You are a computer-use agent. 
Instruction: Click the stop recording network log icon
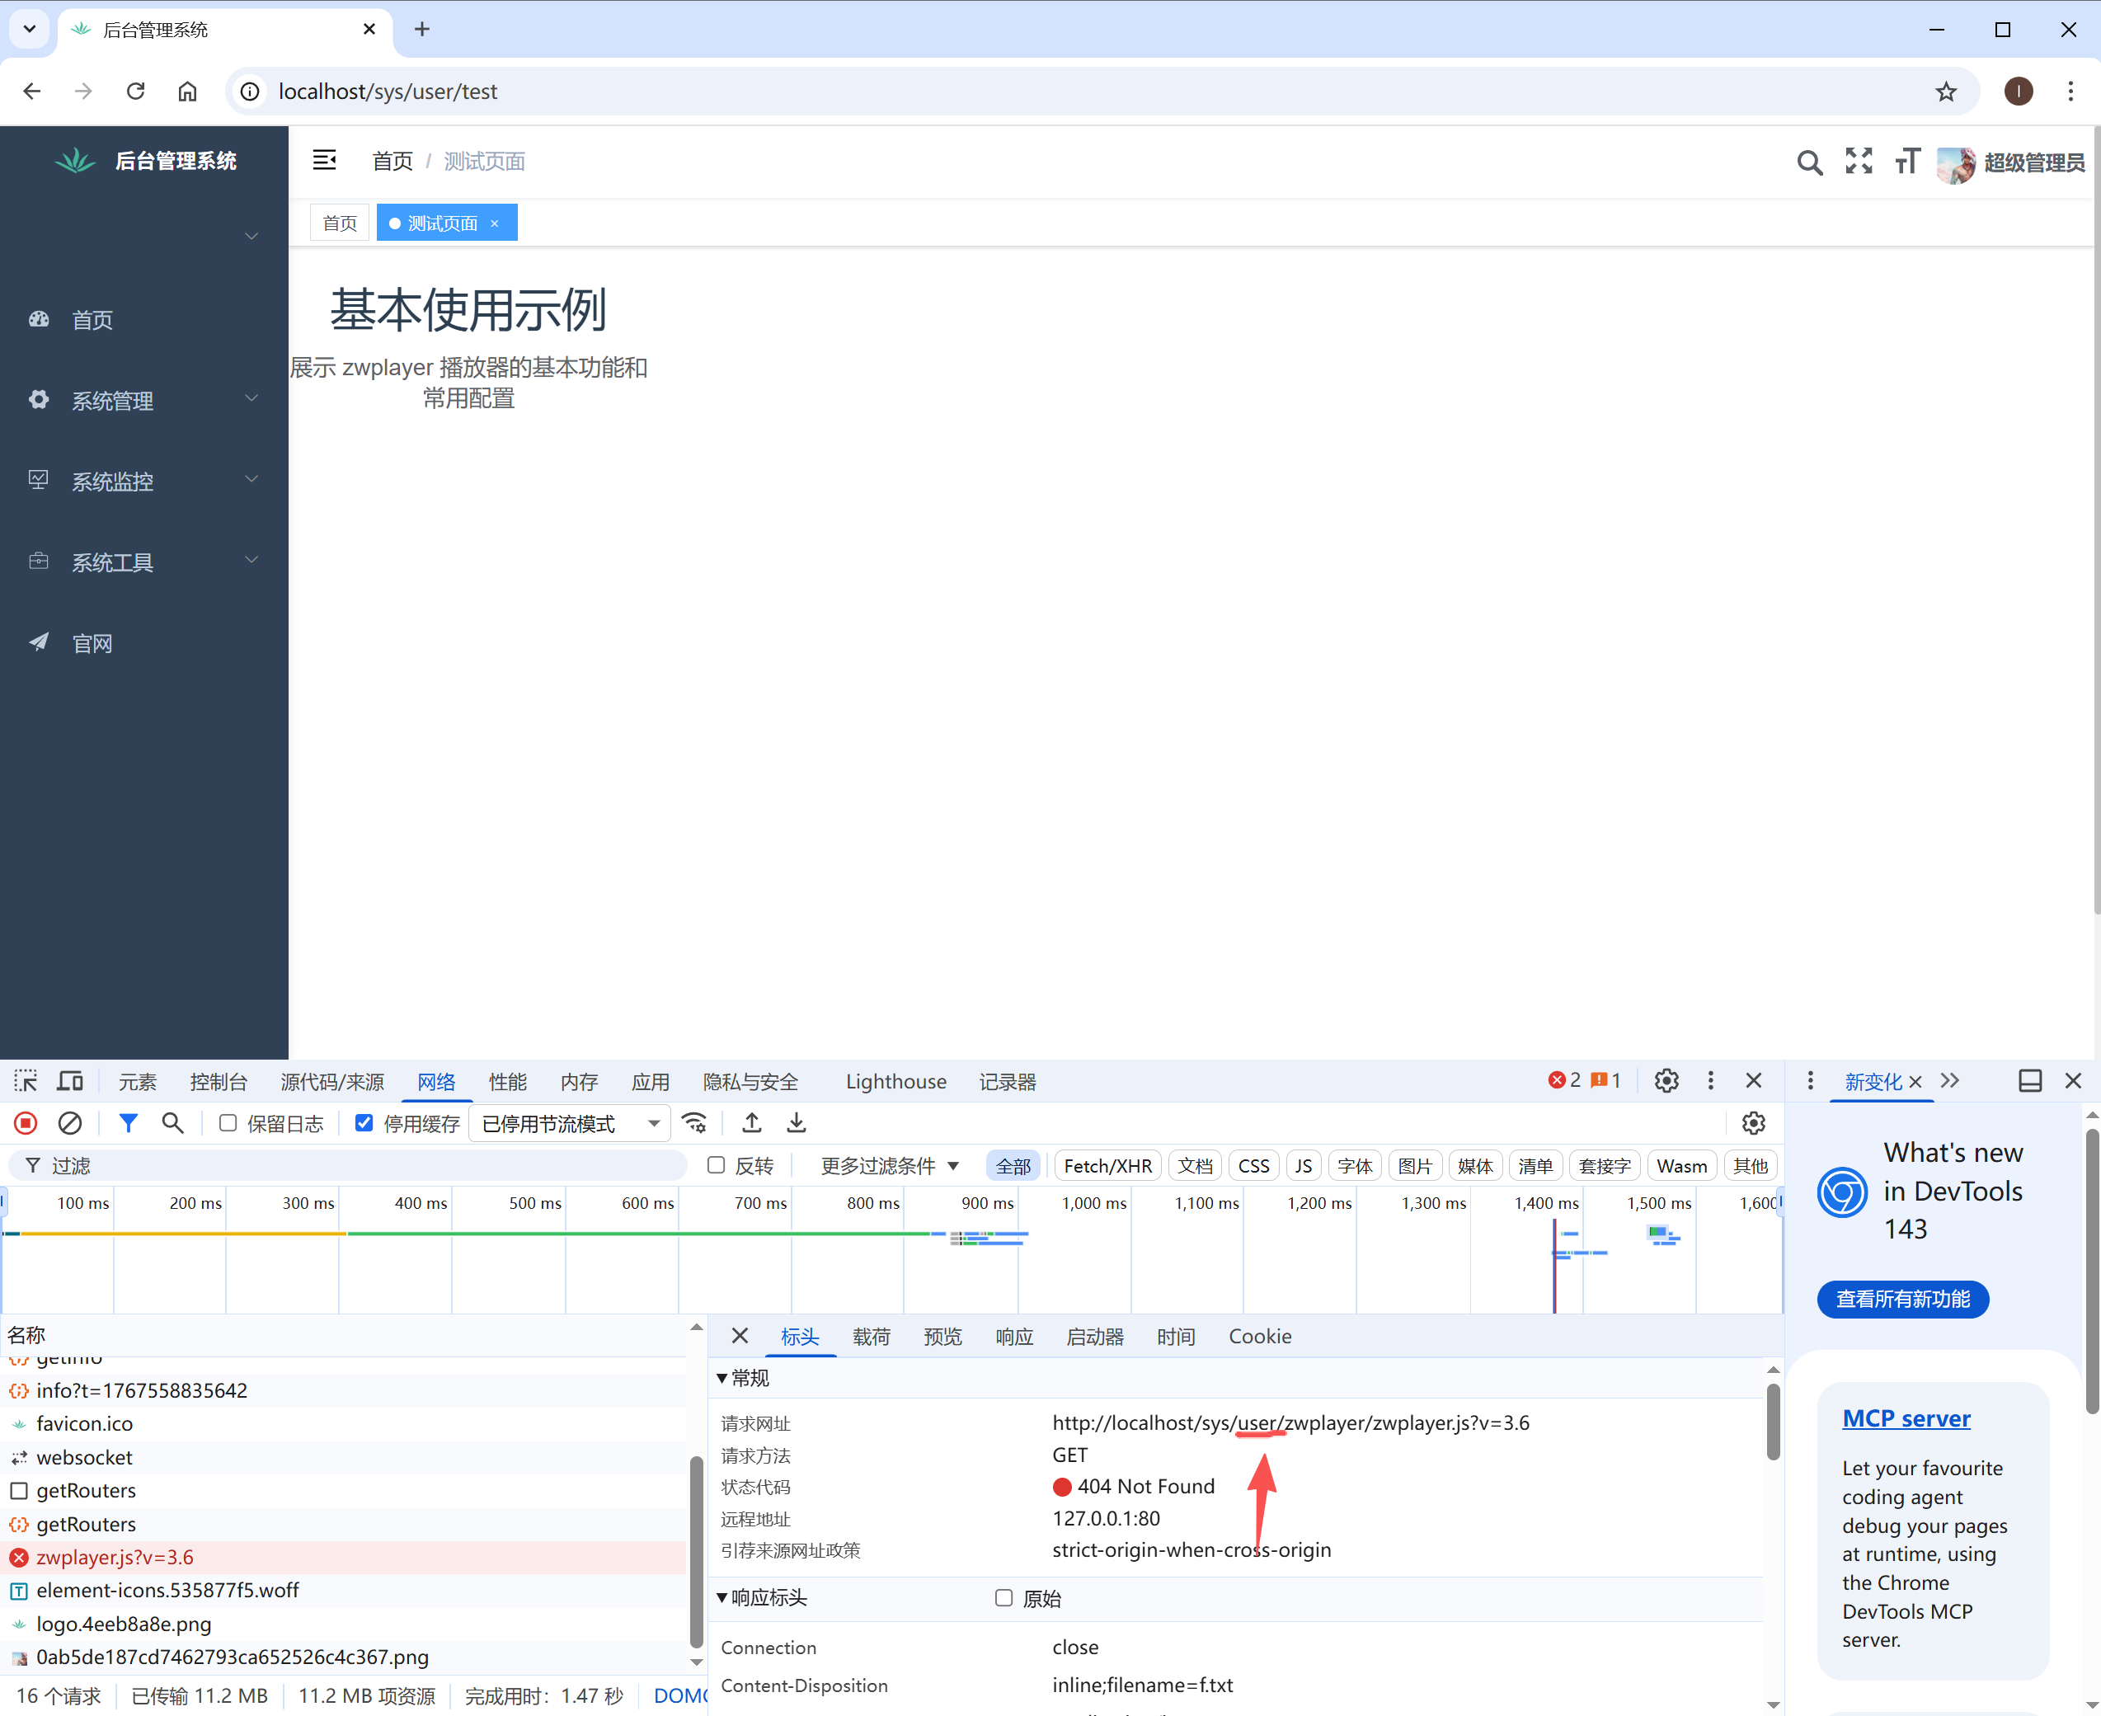(26, 1123)
